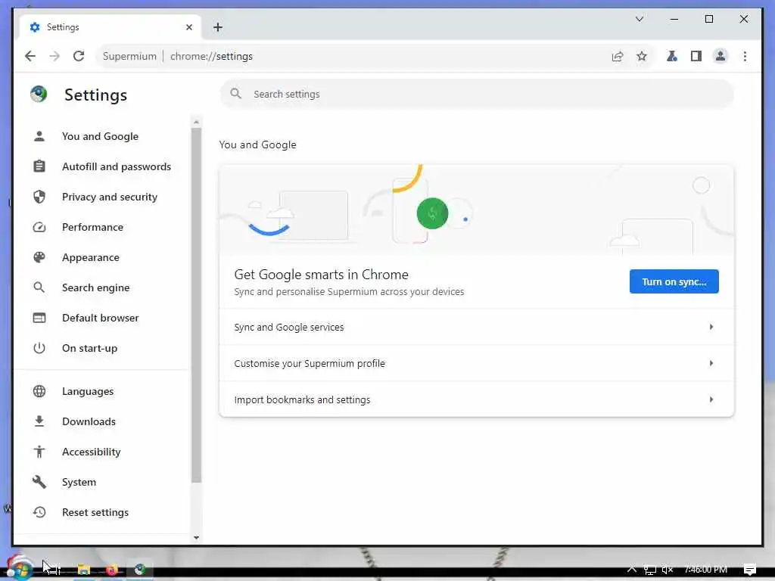This screenshot has height=581, width=775.
Task: Click the Get Google smarts in Chrome heading
Action: (x=321, y=274)
